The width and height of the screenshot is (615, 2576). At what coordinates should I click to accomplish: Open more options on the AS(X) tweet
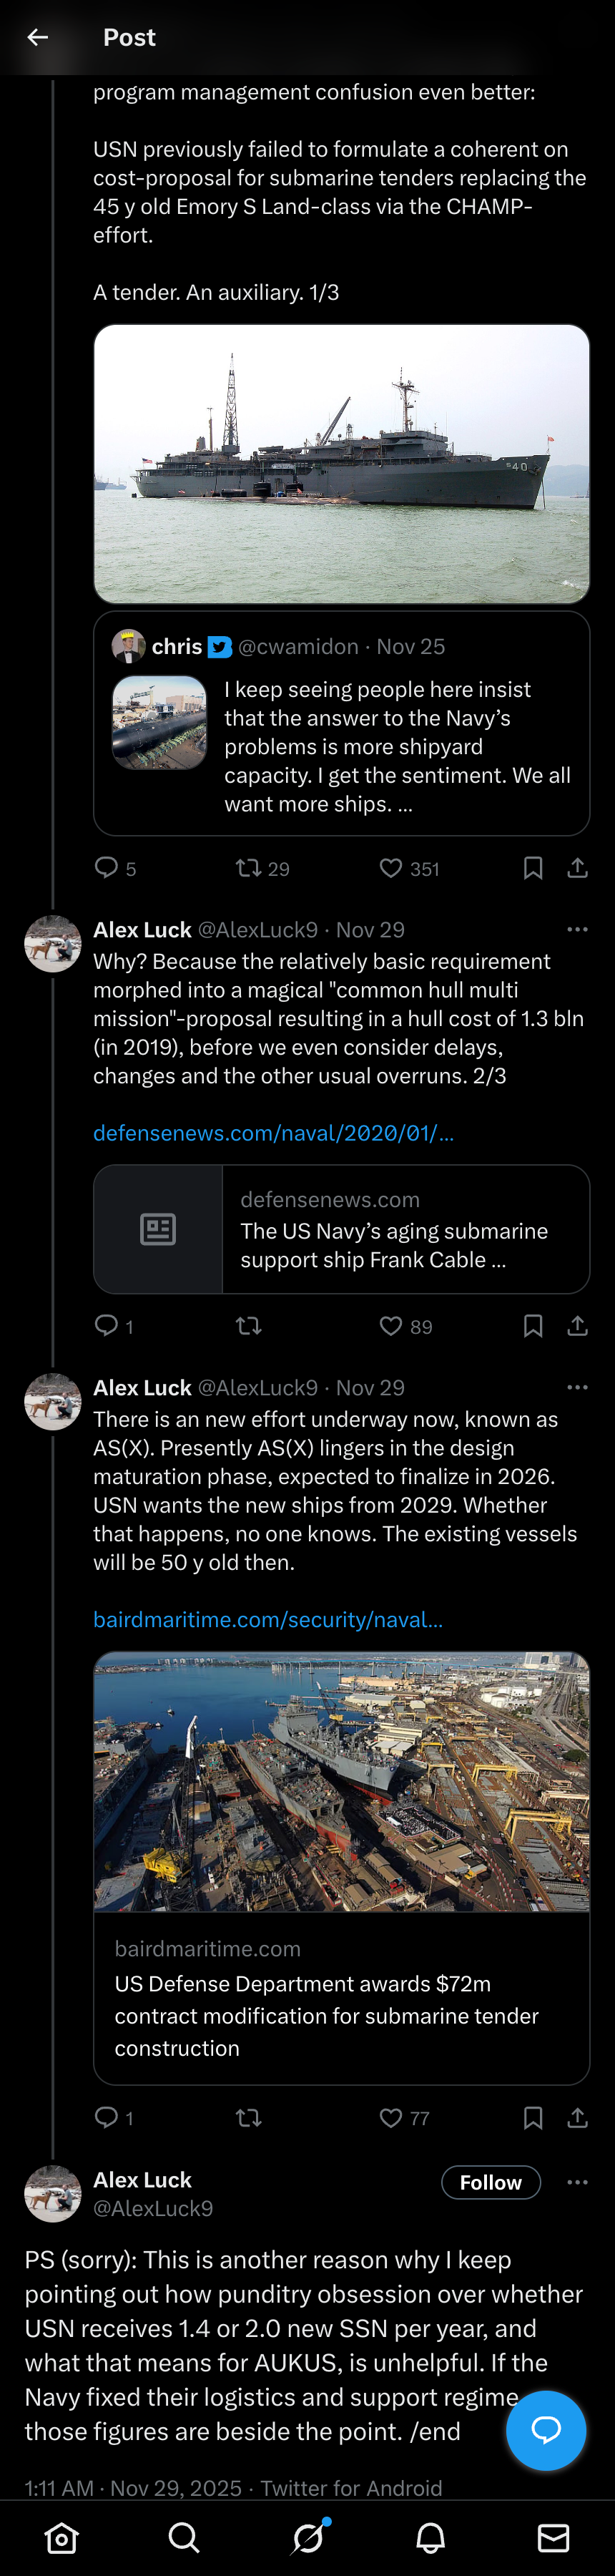point(577,1387)
